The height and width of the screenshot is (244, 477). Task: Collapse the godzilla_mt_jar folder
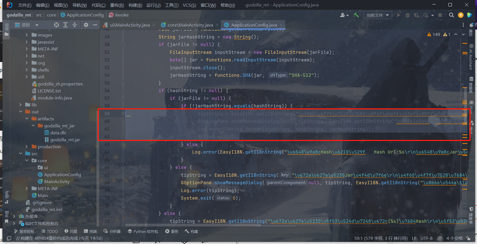click(33, 126)
